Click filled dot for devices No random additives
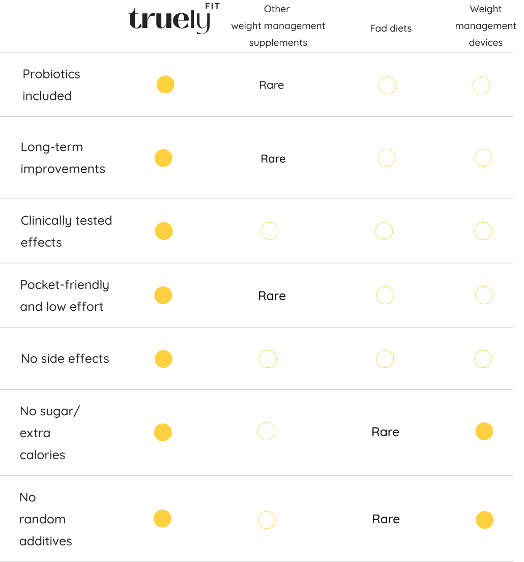This screenshot has height=562, width=524. [x=484, y=520]
